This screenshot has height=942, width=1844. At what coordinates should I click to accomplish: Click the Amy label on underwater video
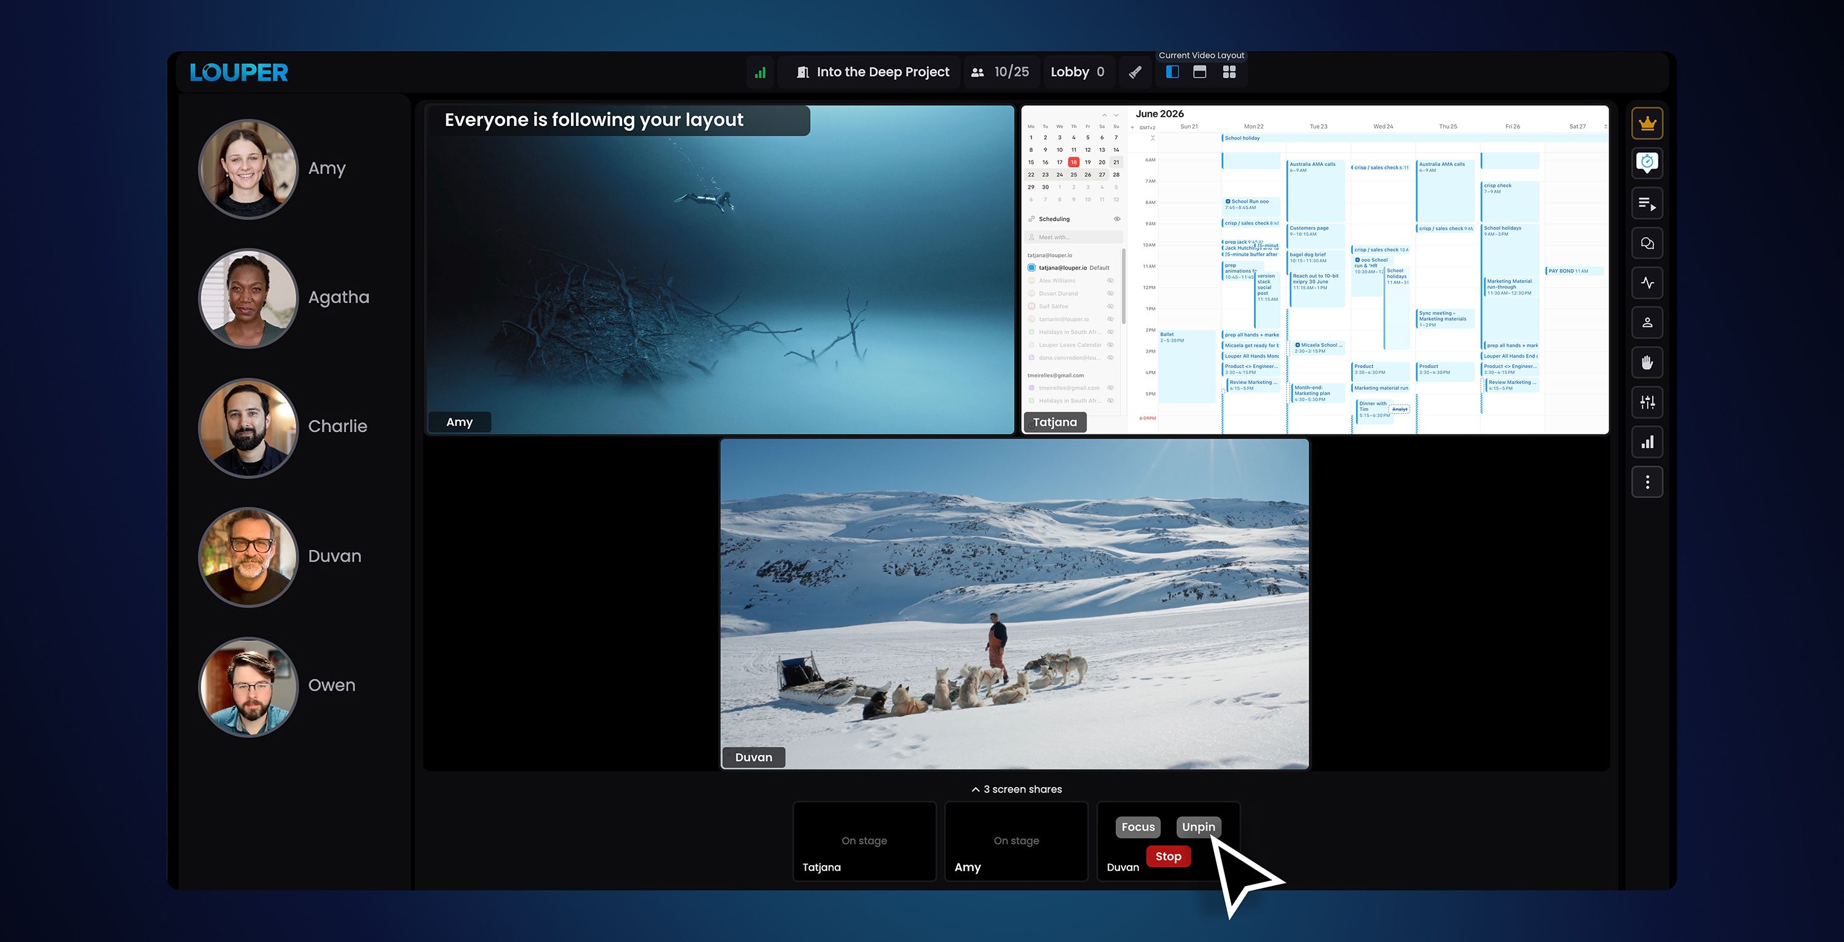[460, 422]
